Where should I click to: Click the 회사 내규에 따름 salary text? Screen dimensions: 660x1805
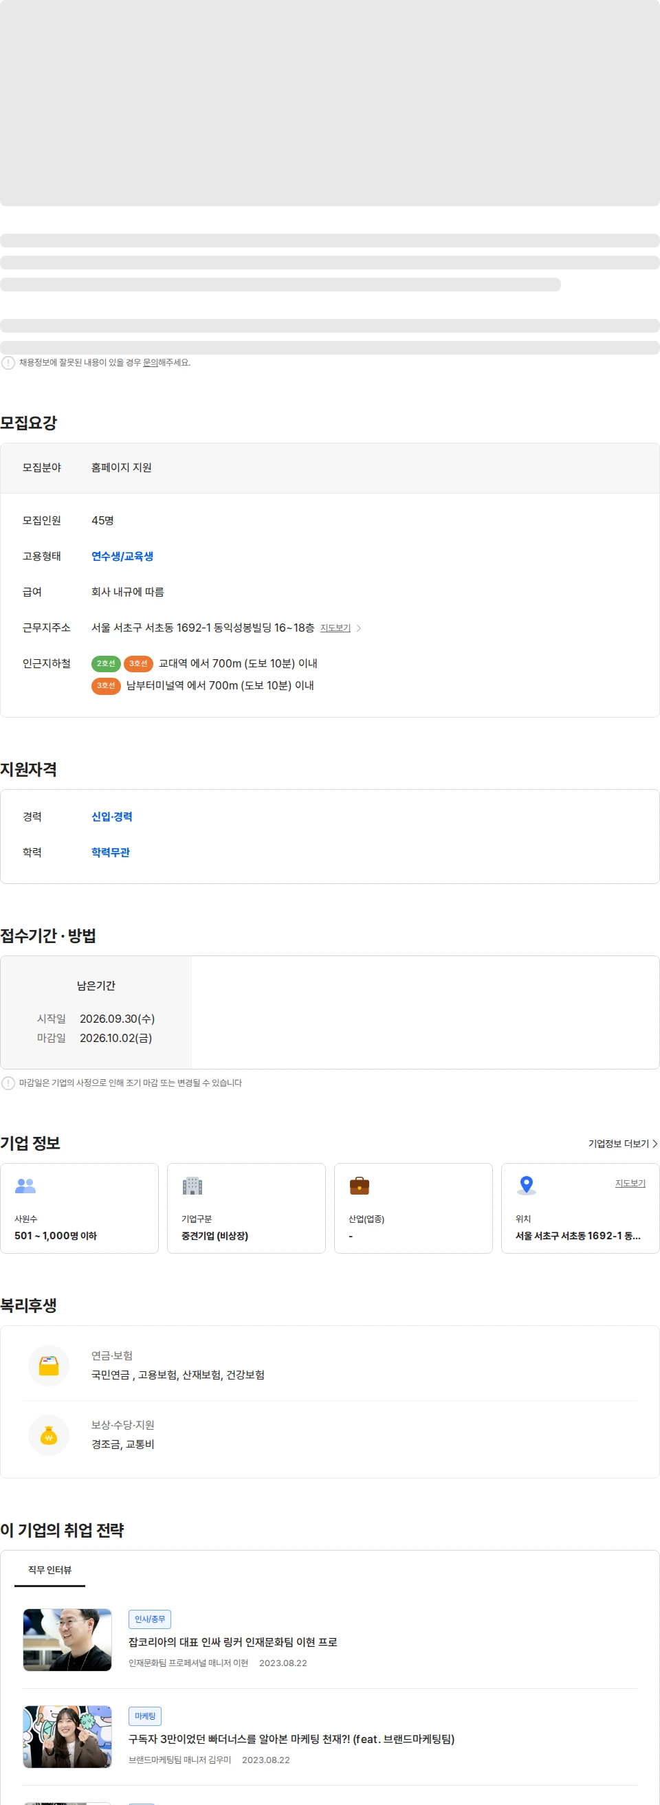(127, 592)
